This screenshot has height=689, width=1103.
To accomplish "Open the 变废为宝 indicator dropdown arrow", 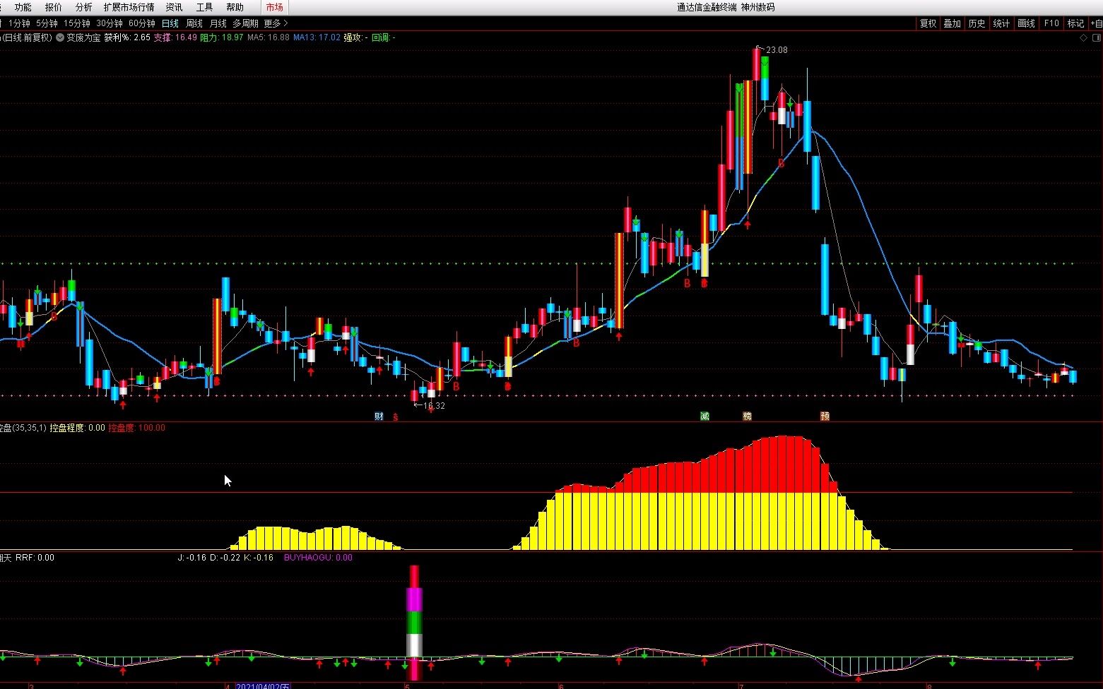I will click(60, 37).
